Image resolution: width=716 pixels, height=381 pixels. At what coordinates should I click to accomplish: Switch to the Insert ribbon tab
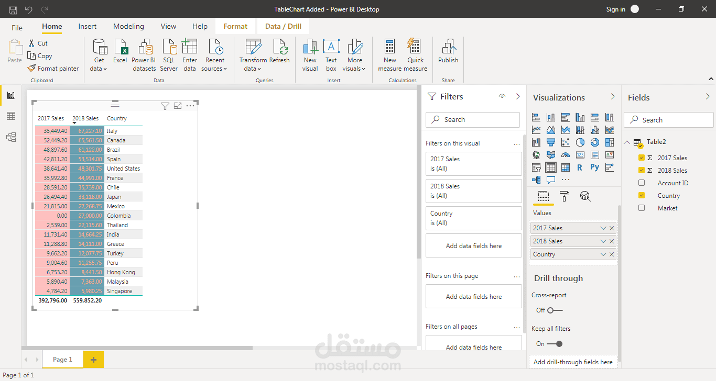88,26
